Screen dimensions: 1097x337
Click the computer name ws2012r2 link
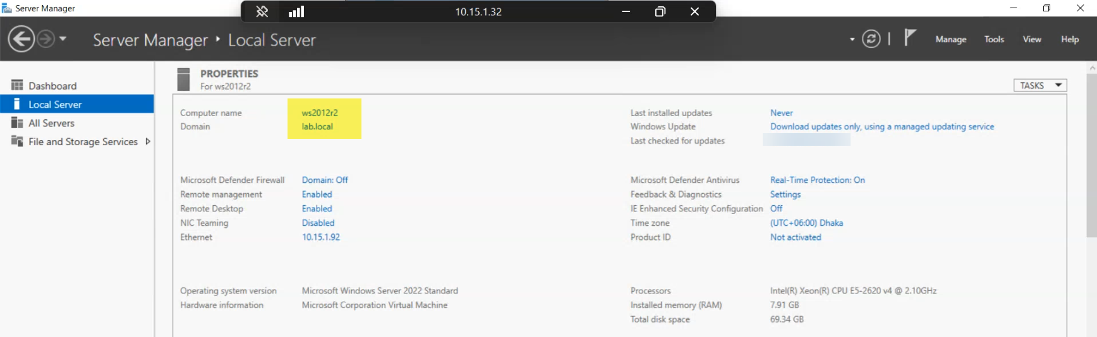point(320,112)
